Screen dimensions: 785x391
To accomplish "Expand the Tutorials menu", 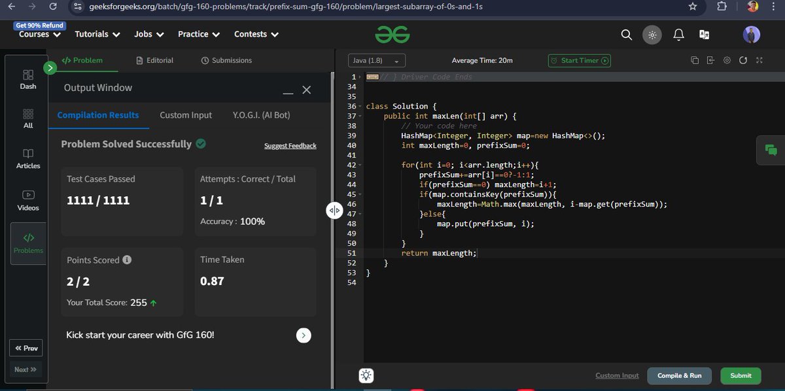I will (x=97, y=34).
